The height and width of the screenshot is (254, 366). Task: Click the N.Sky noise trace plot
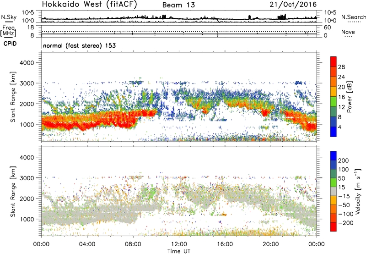point(179,17)
